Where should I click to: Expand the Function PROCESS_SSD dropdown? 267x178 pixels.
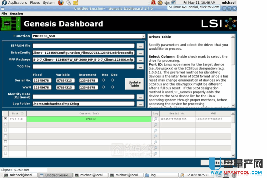click(144, 36)
